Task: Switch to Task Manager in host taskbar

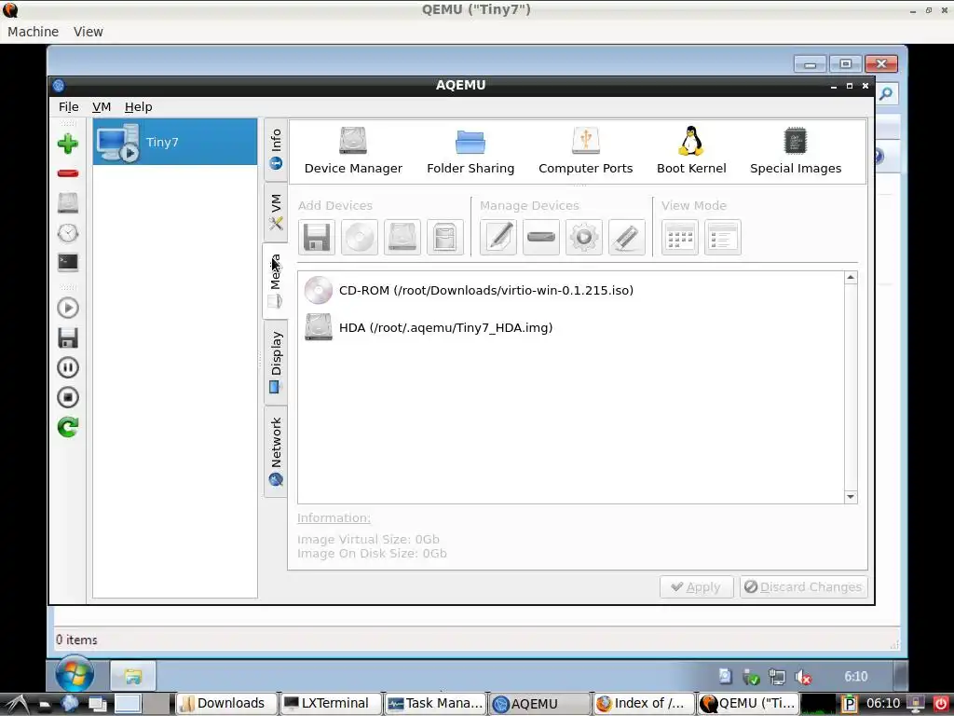Action: 435,703
